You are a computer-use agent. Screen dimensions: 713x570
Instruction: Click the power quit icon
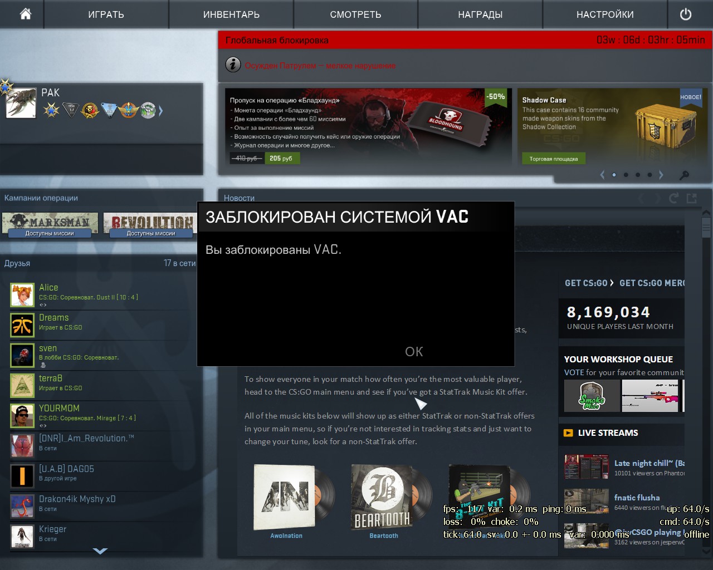click(686, 14)
